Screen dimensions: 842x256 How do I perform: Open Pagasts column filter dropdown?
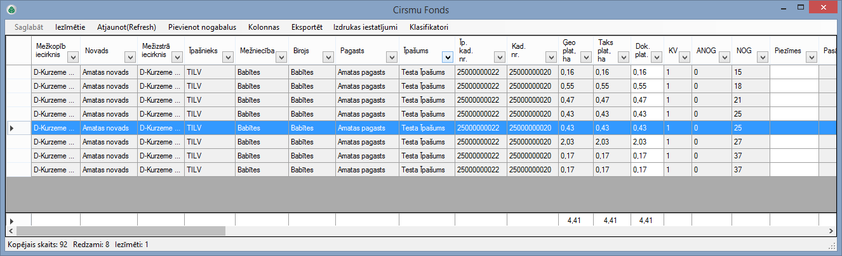391,57
